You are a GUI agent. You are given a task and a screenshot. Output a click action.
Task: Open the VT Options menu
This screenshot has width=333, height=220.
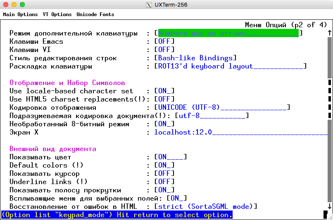pyautogui.click(x=57, y=14)
